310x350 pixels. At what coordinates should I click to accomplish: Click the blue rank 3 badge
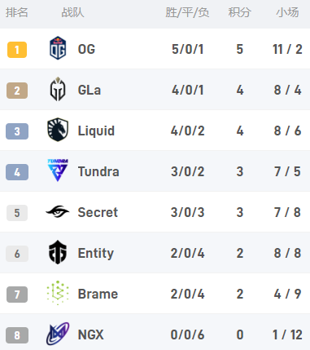(x=17, y=131)
